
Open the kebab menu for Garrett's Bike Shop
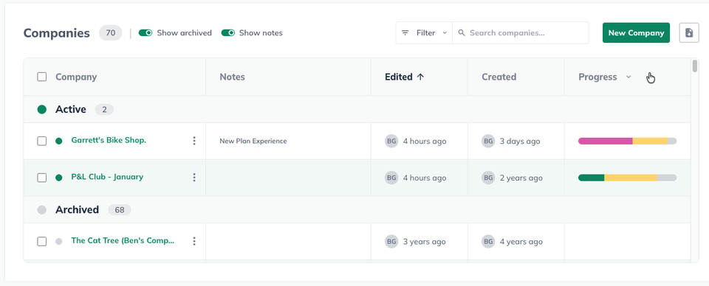coord(194,141)
